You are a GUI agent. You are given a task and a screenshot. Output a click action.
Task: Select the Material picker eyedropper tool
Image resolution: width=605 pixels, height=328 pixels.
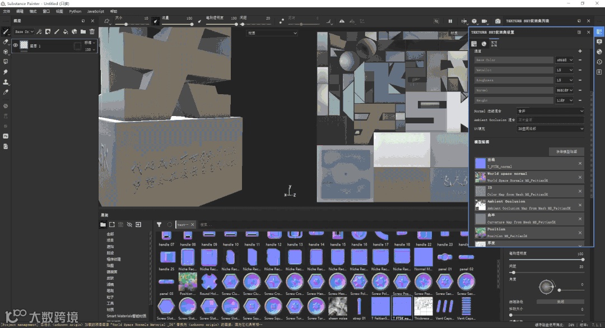[6, 92]
